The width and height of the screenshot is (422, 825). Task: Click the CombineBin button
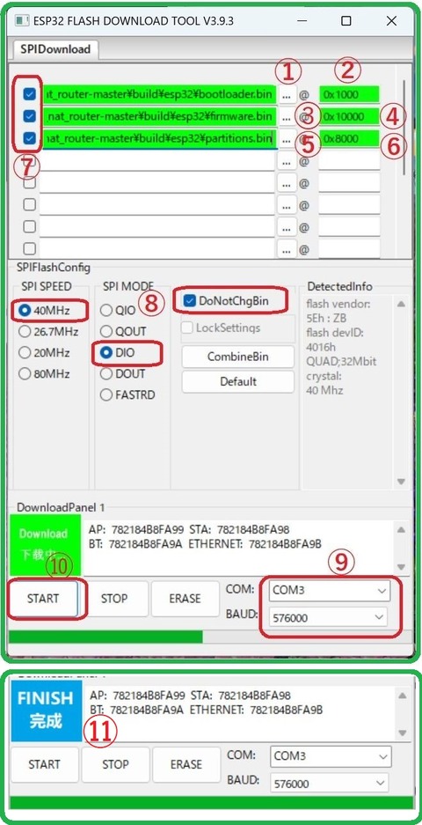click(x=238, y=357)
